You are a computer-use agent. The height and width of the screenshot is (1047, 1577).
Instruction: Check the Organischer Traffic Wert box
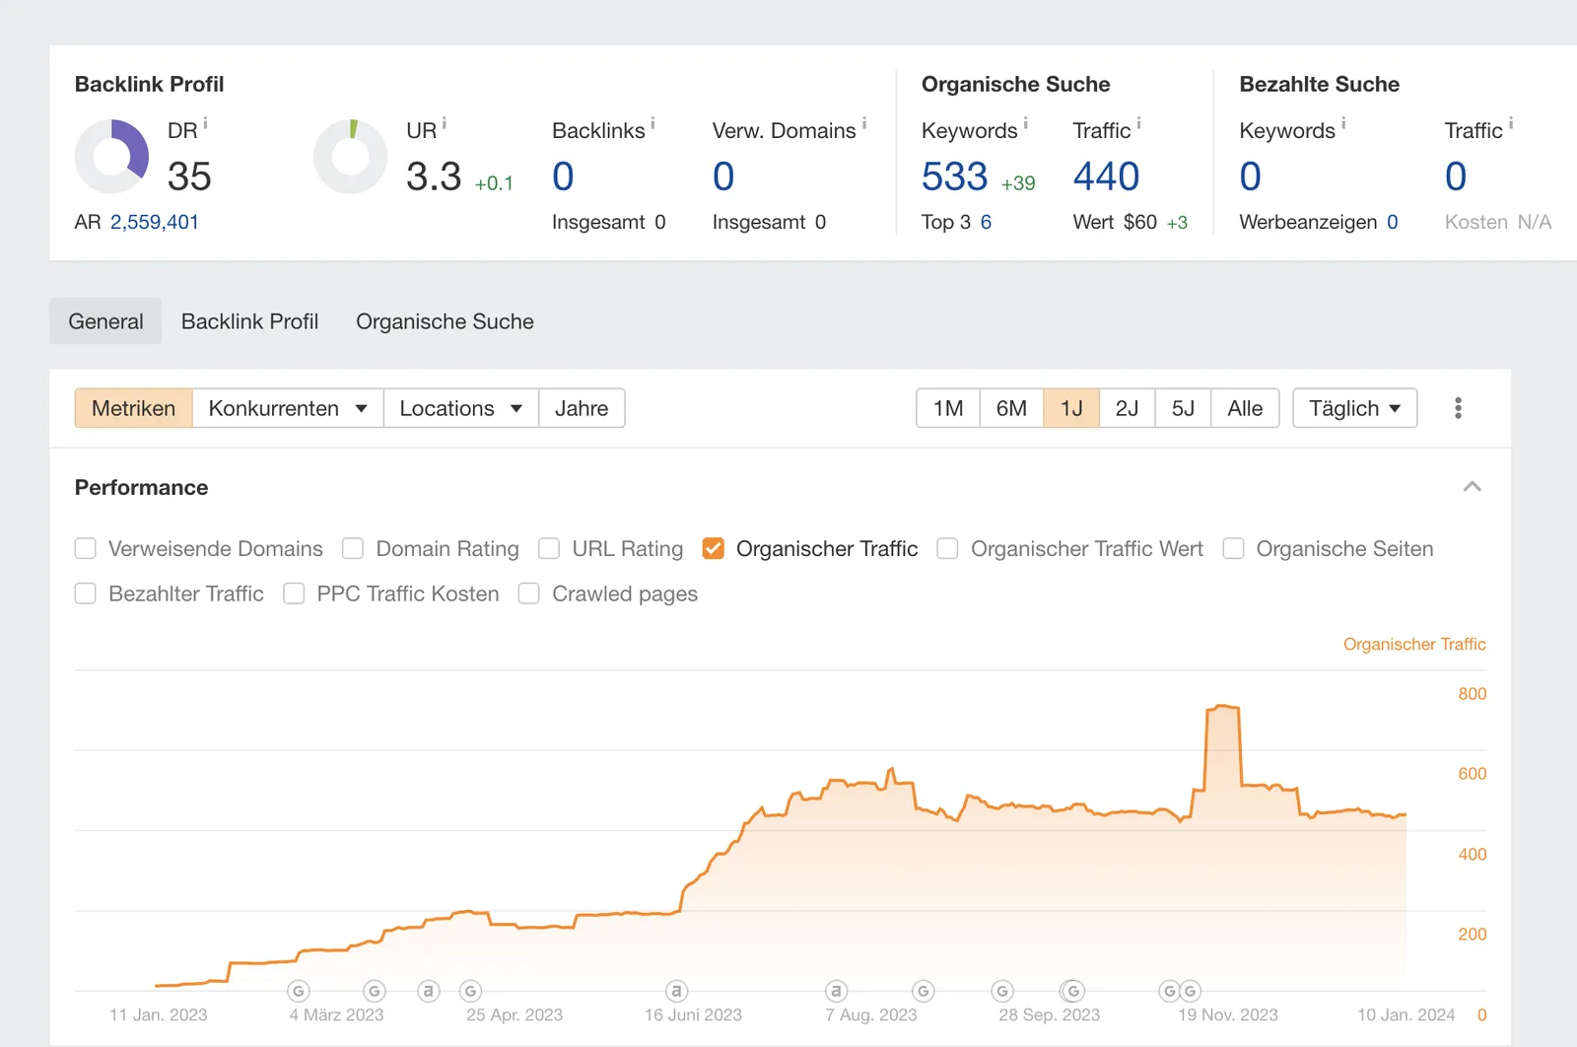pyautogui.click(x=947, y=548)
